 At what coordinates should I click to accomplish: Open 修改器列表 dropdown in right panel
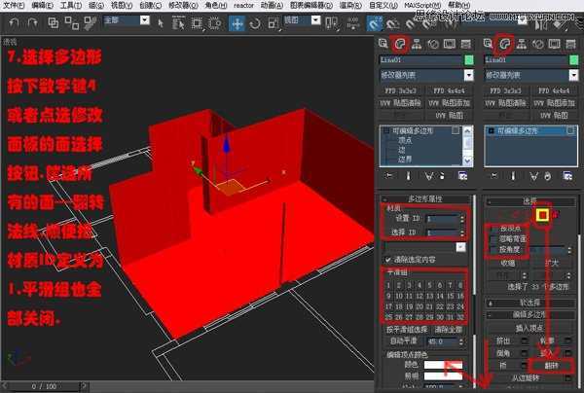point(573,76)
